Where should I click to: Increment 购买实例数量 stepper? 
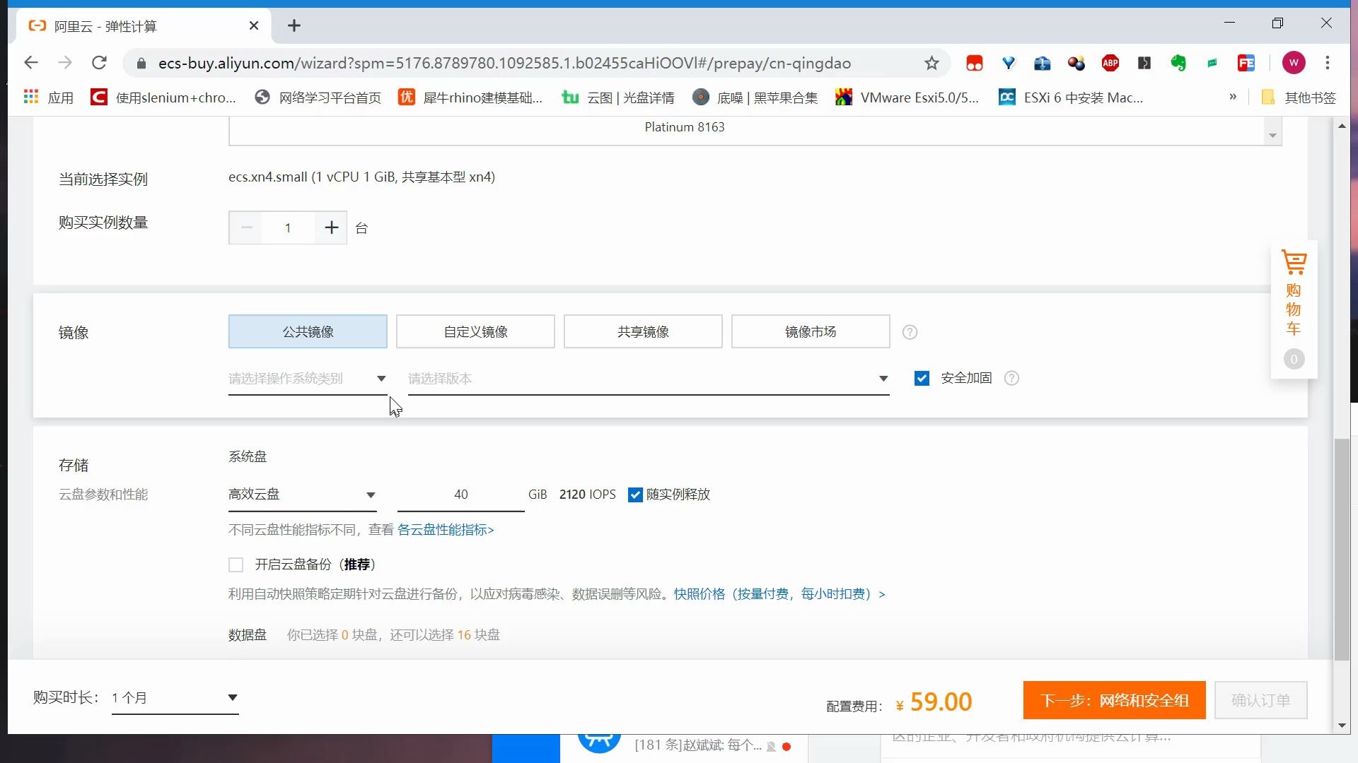[330, 227]
